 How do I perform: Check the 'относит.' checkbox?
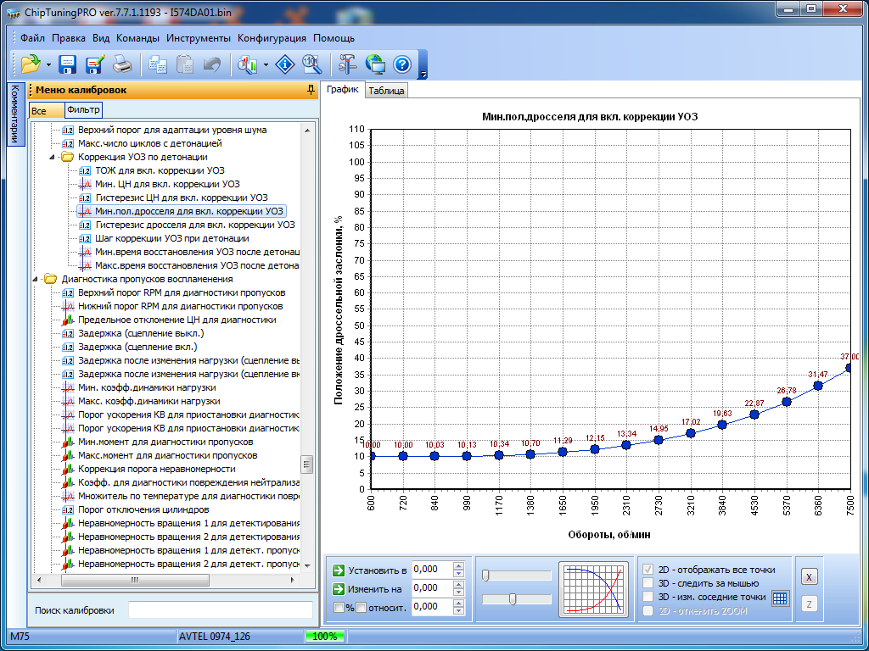(361, 607)
